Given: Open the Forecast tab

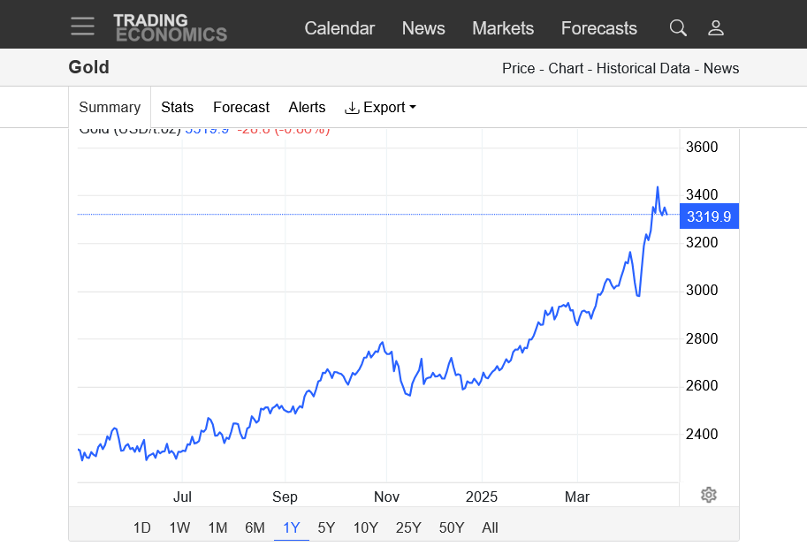Looking at the screenshot, I should coord(241,107).
